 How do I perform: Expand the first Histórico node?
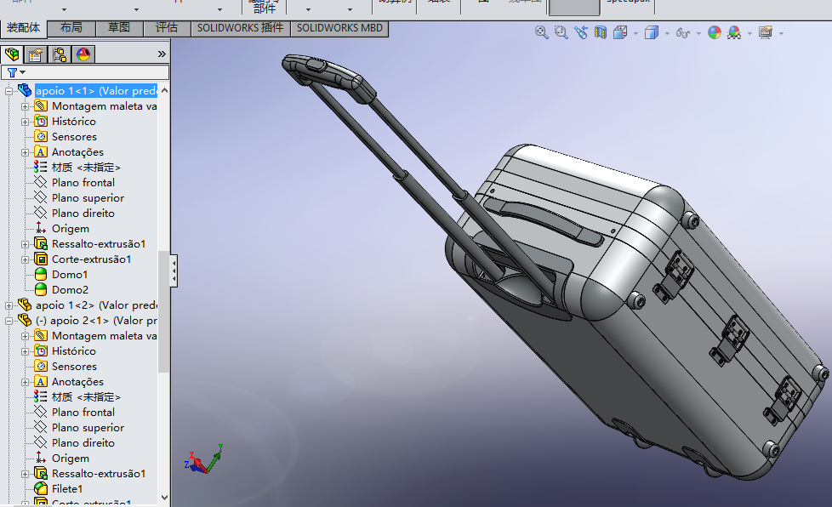[25, 122]
